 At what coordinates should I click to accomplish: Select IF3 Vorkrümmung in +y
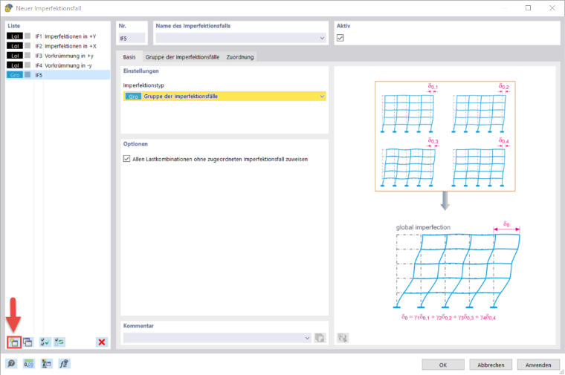[58, 56]
